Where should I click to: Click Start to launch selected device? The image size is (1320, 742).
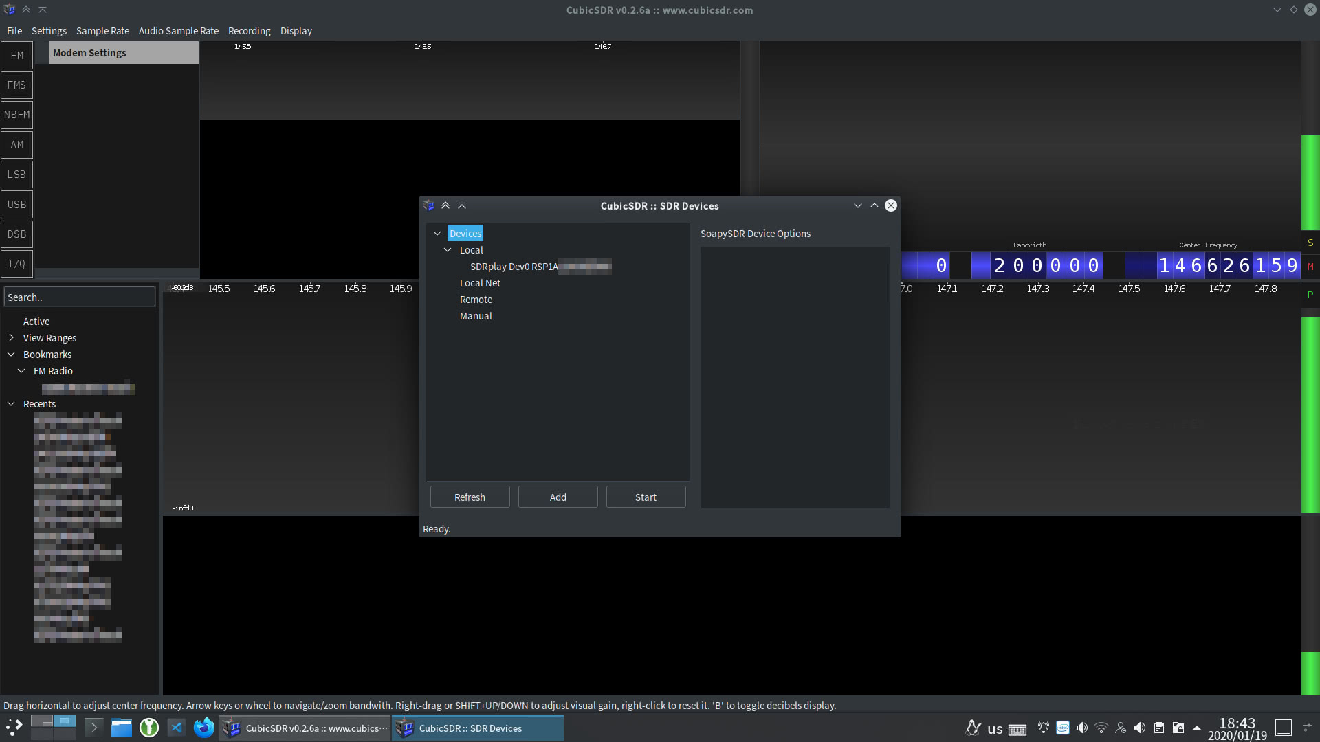pos(646,497)
